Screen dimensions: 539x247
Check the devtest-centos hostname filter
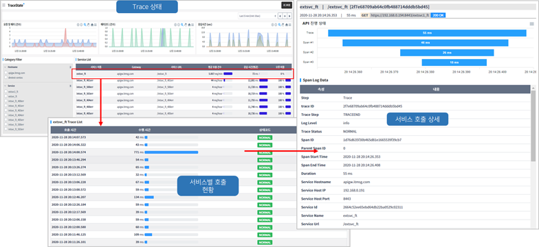tap(5, 78)
